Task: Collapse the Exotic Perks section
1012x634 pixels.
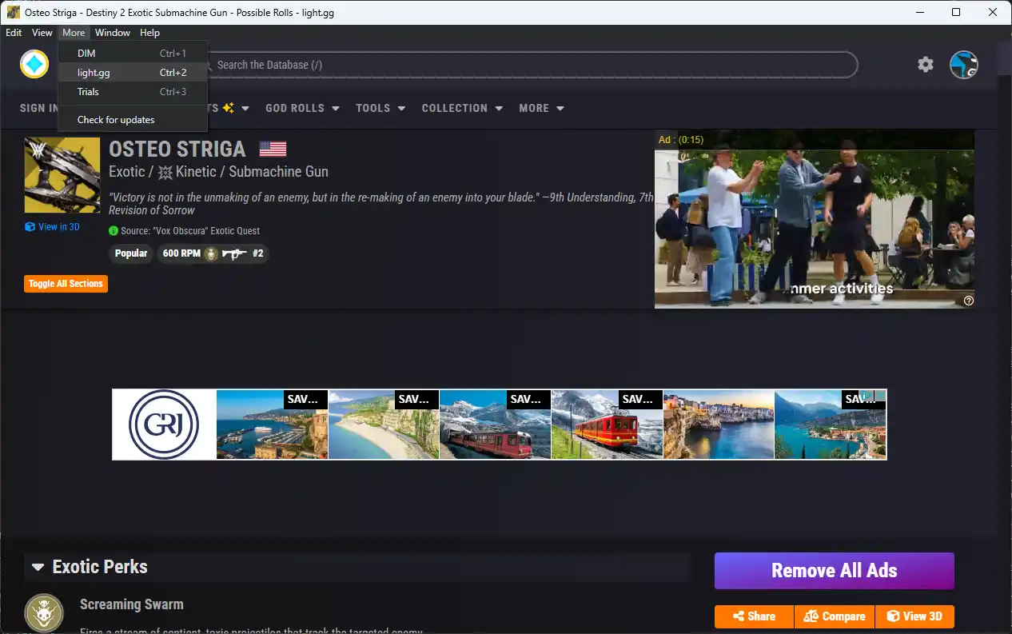Action: 38,567
